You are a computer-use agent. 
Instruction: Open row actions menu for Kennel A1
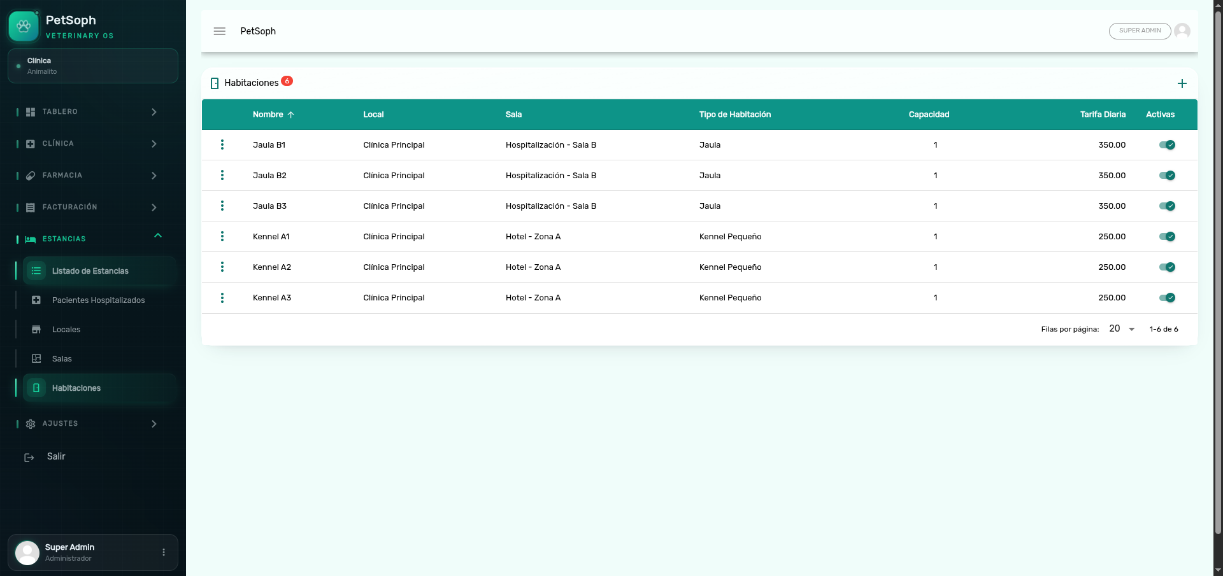[222, 237]
